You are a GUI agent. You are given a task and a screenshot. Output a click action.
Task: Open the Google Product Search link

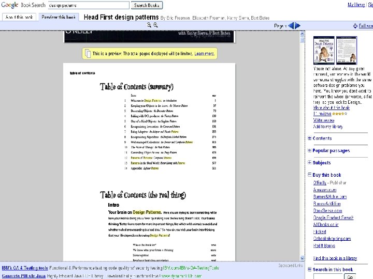333,218
